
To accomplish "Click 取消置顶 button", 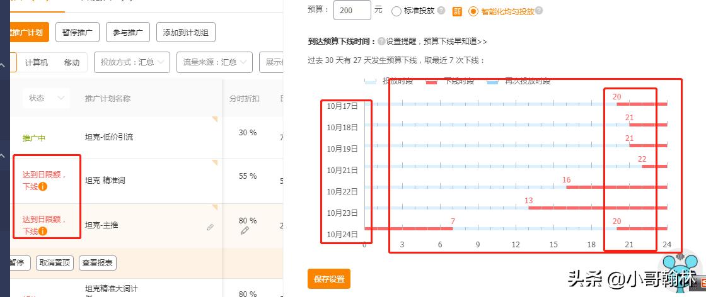I will coord(55,263).
